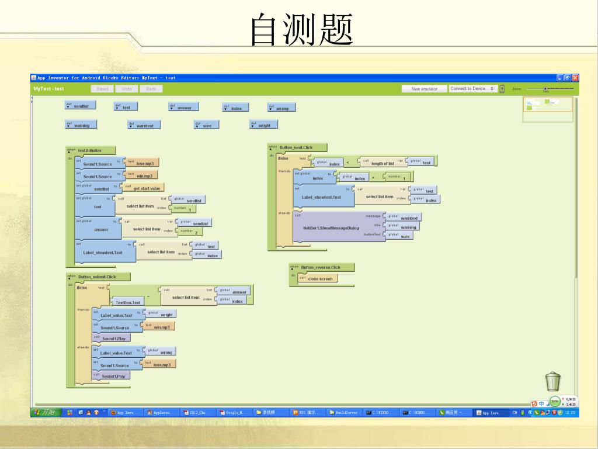The height and width of the screenshot is (449, 598).
Task: Click the arrow on def test block
Action: (117, 108)
